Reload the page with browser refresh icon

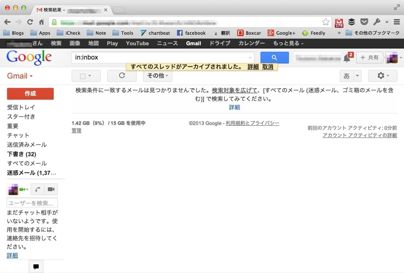[30, 22]
